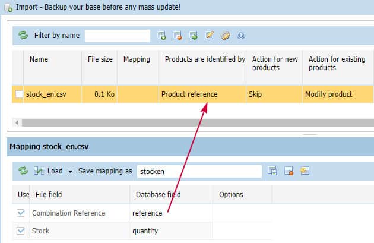Click the last mapping toolbar icon
The height and width of the screenshot is (243, 374).
[305, 171]
